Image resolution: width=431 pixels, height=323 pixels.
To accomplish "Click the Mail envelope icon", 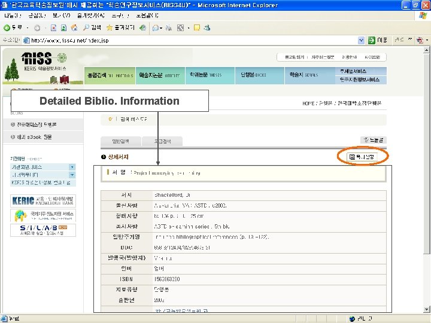I will pyautogui.click(x=156, y=28).
